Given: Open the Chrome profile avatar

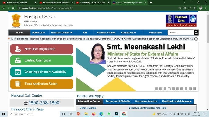Looking at the screenshot, I should [201, 8].
